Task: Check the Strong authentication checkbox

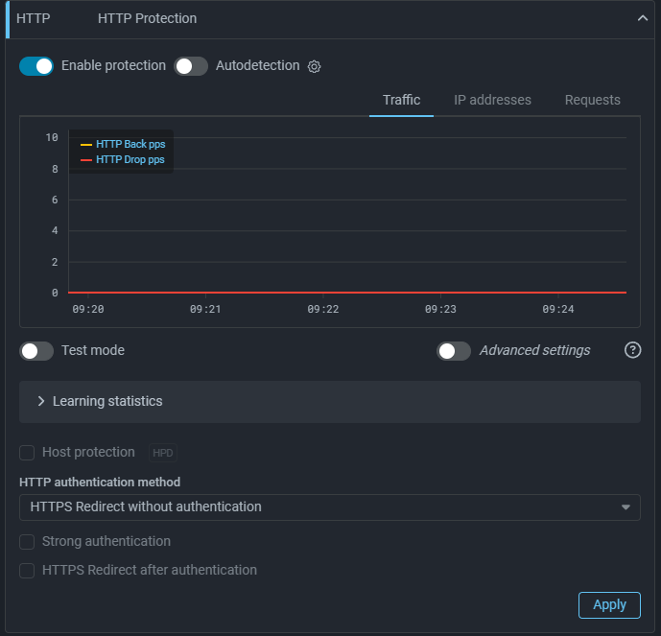Action: coord(27,542)
